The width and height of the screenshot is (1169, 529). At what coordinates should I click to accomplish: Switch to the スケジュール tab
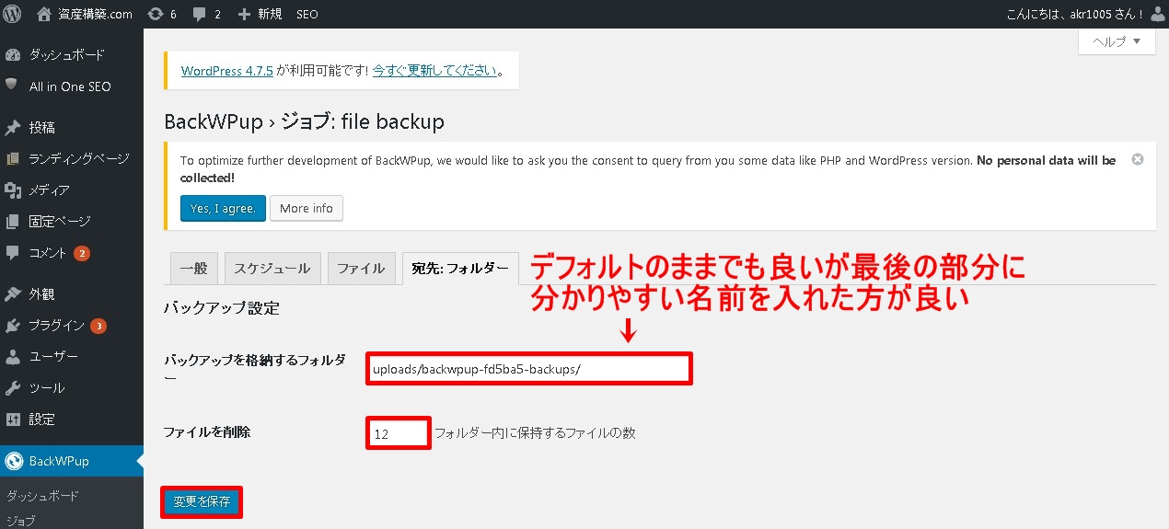[x=272, y=269]
